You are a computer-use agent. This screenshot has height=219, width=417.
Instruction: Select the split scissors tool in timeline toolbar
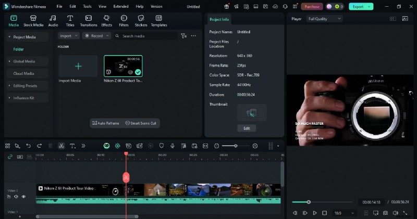pyautogui.click(x=61, y=146)
